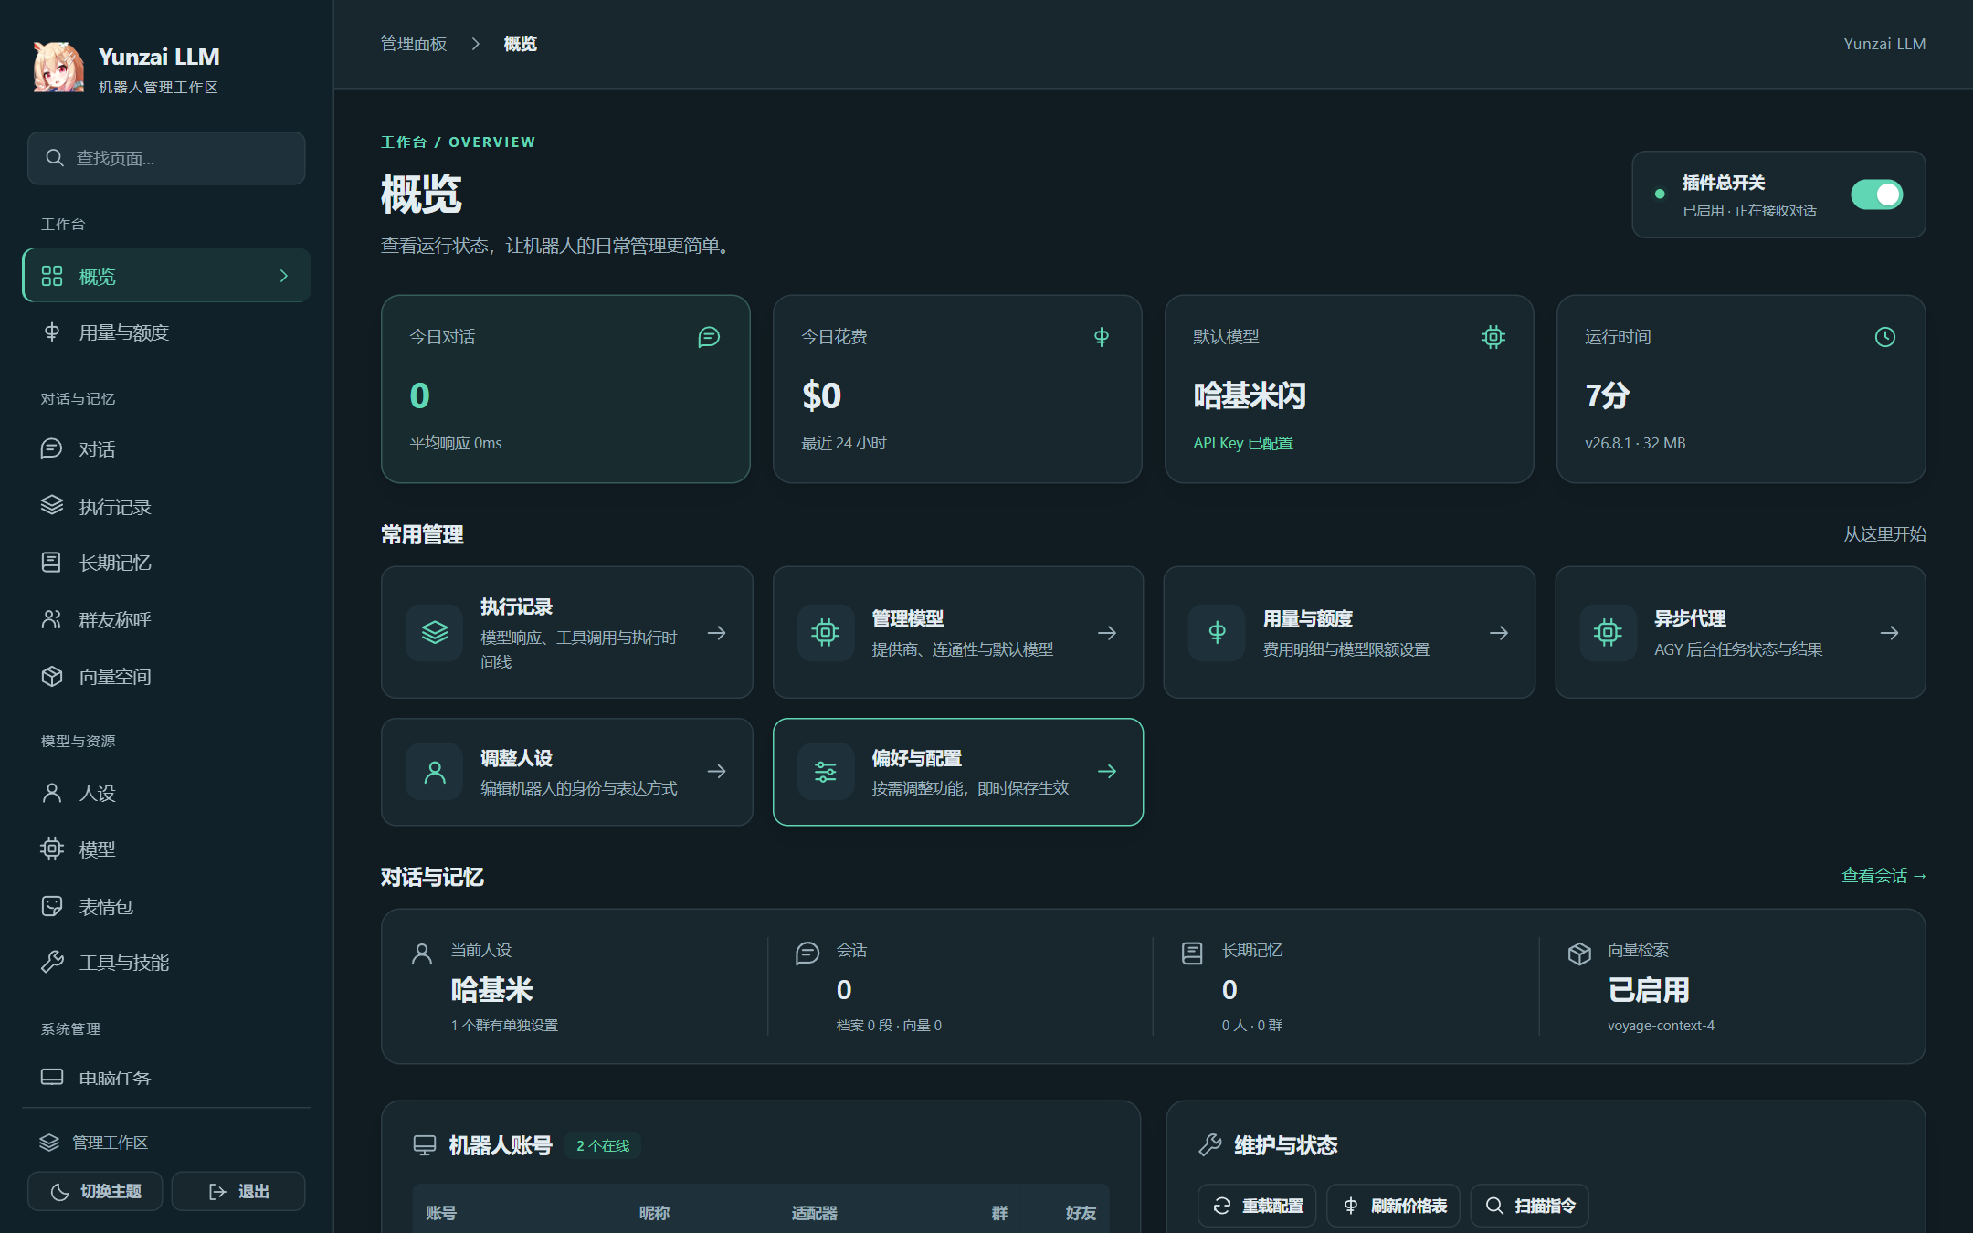
Task: Click the 刷新价格表 button
Action: pos(1394,1206)
